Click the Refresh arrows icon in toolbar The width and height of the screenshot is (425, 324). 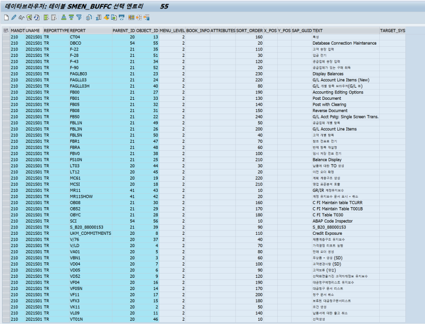coord(37,18)
